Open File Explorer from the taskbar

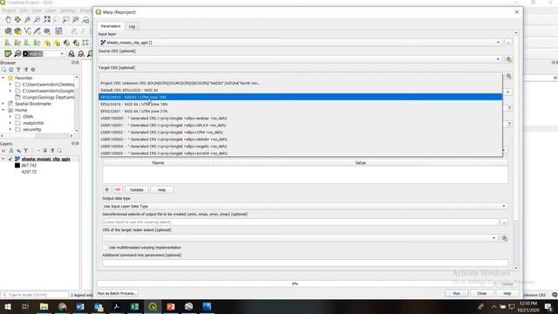click(44, 306)
